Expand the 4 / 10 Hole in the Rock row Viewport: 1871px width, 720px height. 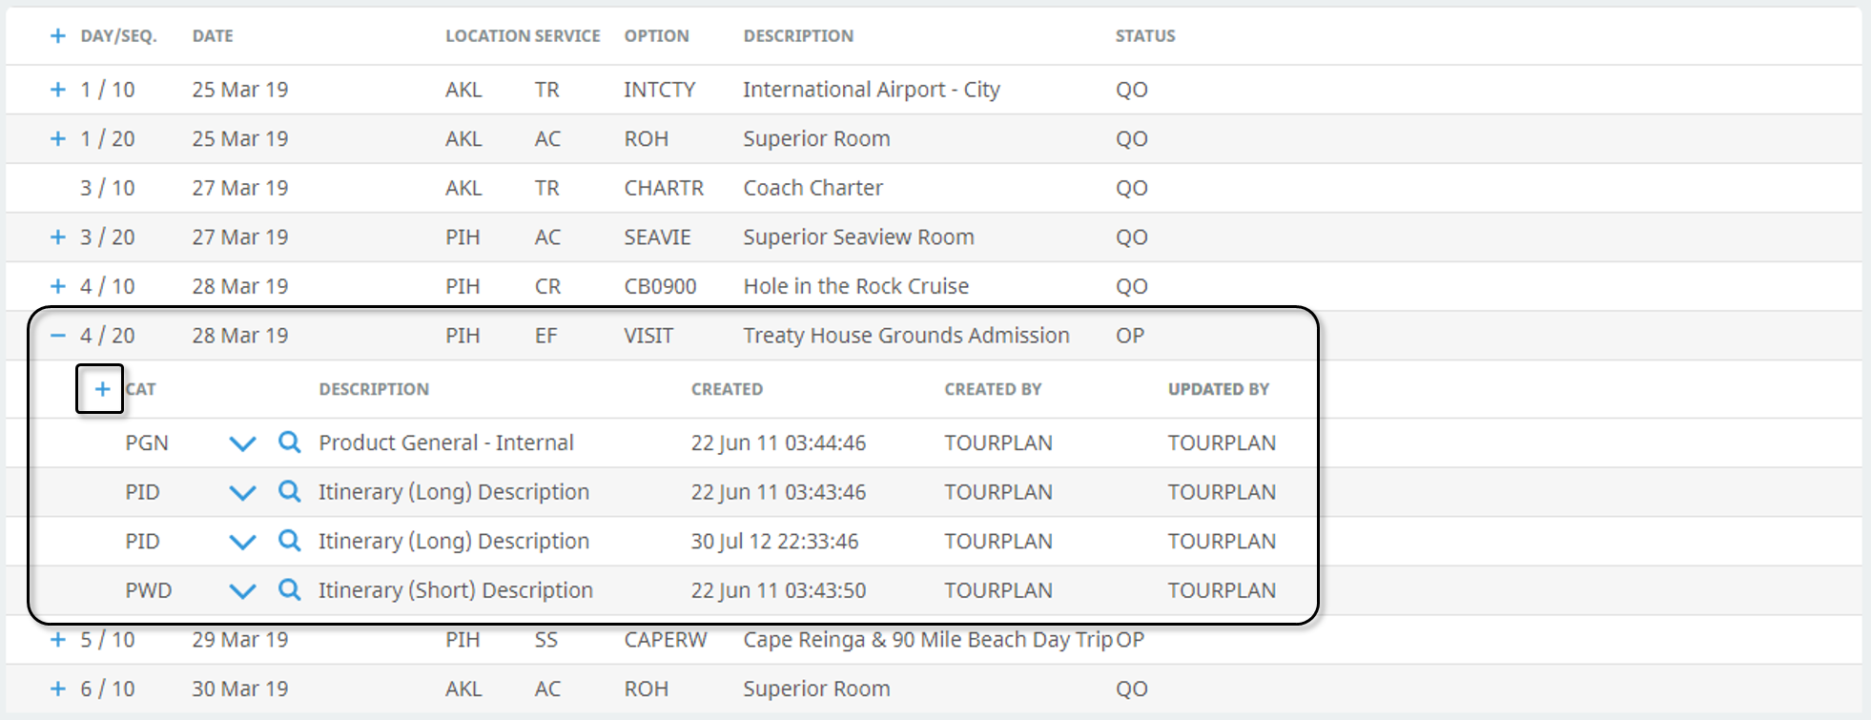[58, 286]
